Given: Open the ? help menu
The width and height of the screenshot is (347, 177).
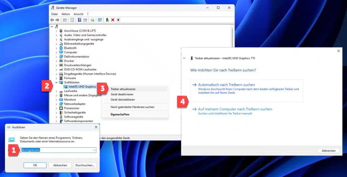Looking at the screenshot, I should point(88,14).
